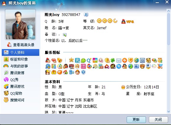171x125 pixels.
Task: Click the 更新 button
Action: 136,120
